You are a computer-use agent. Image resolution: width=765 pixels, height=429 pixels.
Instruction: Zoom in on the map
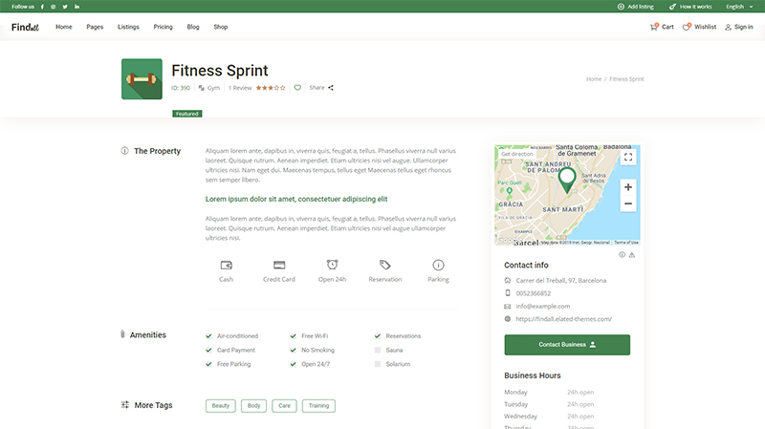627,187
